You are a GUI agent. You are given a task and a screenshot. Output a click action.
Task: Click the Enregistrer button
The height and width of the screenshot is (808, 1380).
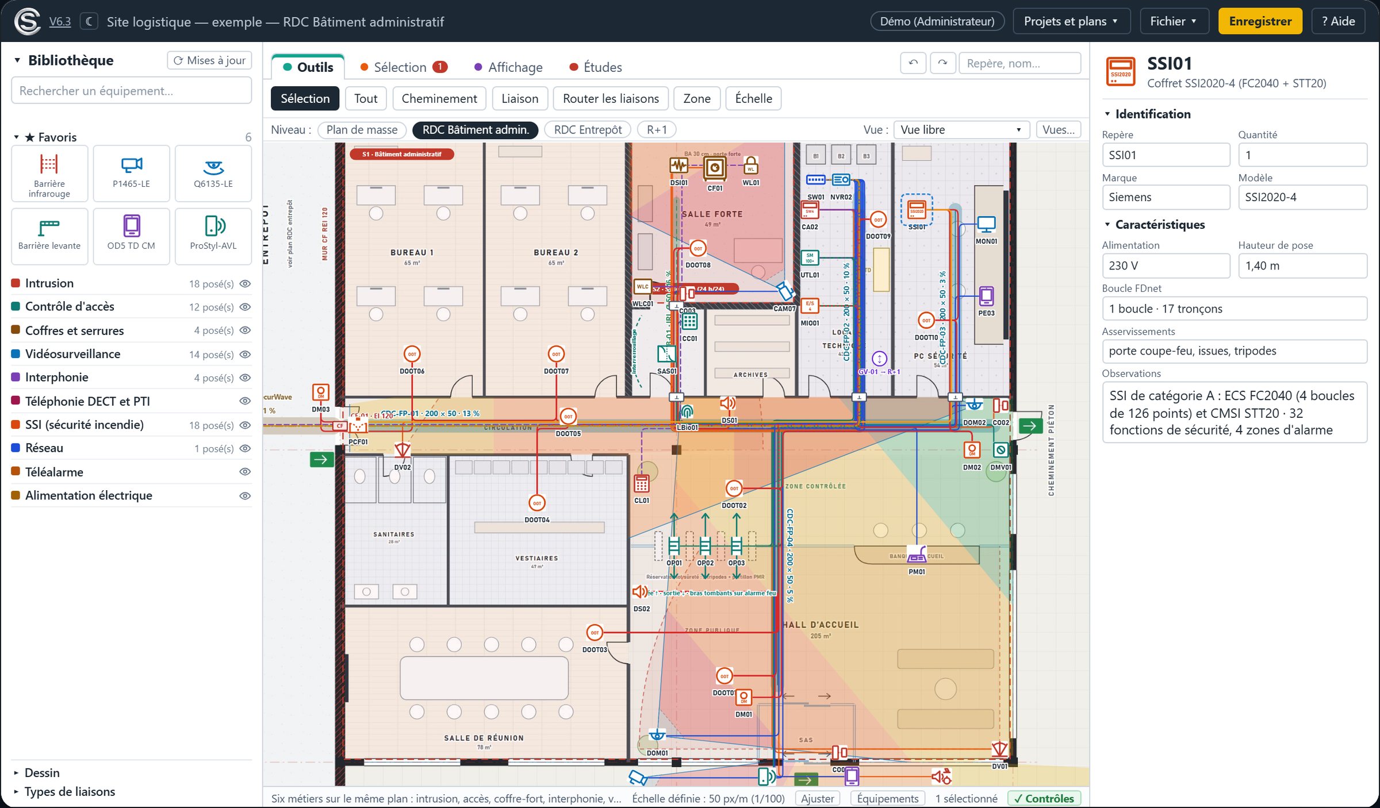click(x=1260, y=21)
